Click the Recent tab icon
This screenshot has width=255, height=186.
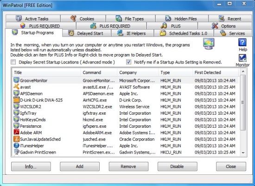tap(221, 19)
